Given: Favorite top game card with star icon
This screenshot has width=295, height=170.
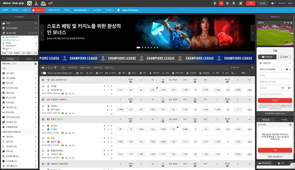Looking at the screenshot, I should pyautogui.click(x=35, y=37).
